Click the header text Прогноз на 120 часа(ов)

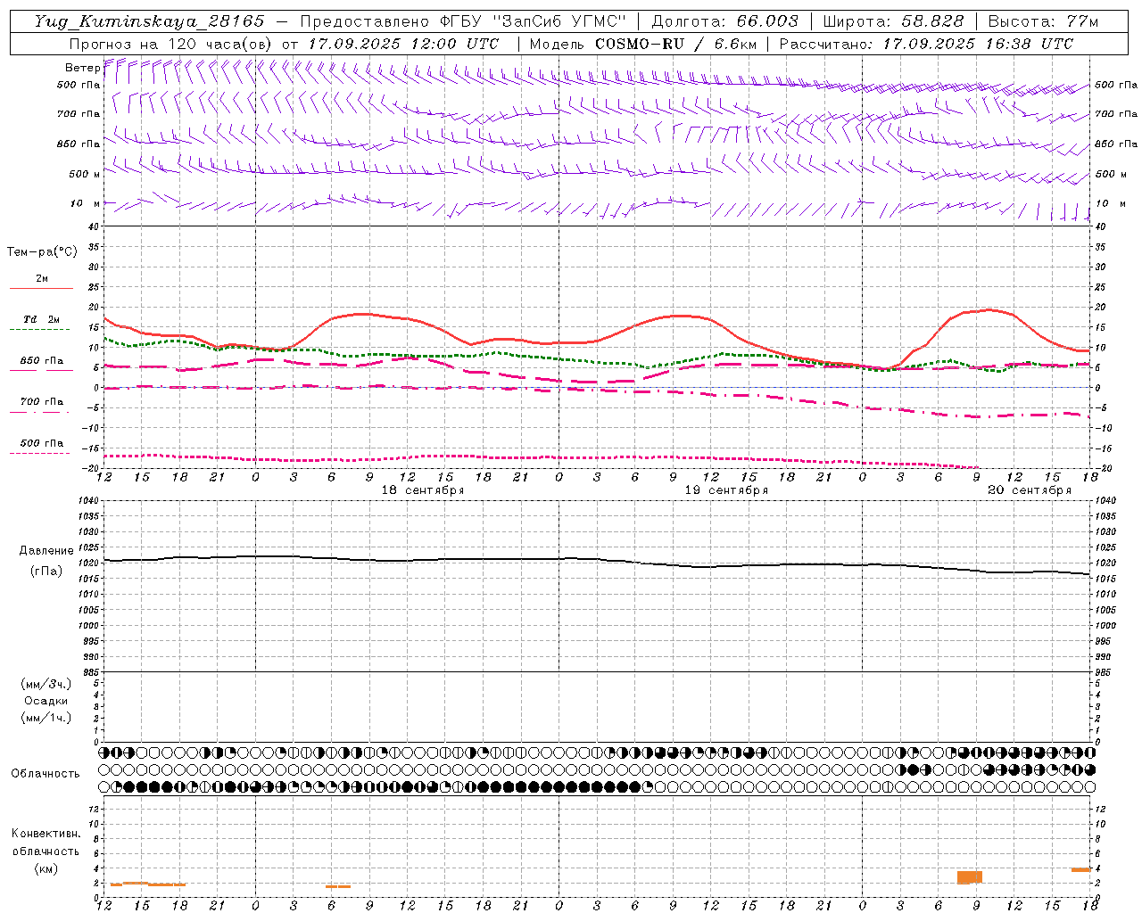point(171,44)
